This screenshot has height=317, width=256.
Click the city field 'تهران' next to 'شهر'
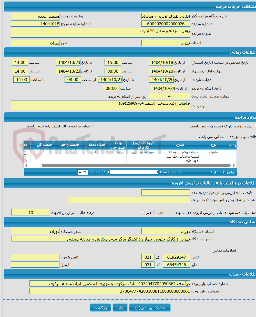point(35,43)
